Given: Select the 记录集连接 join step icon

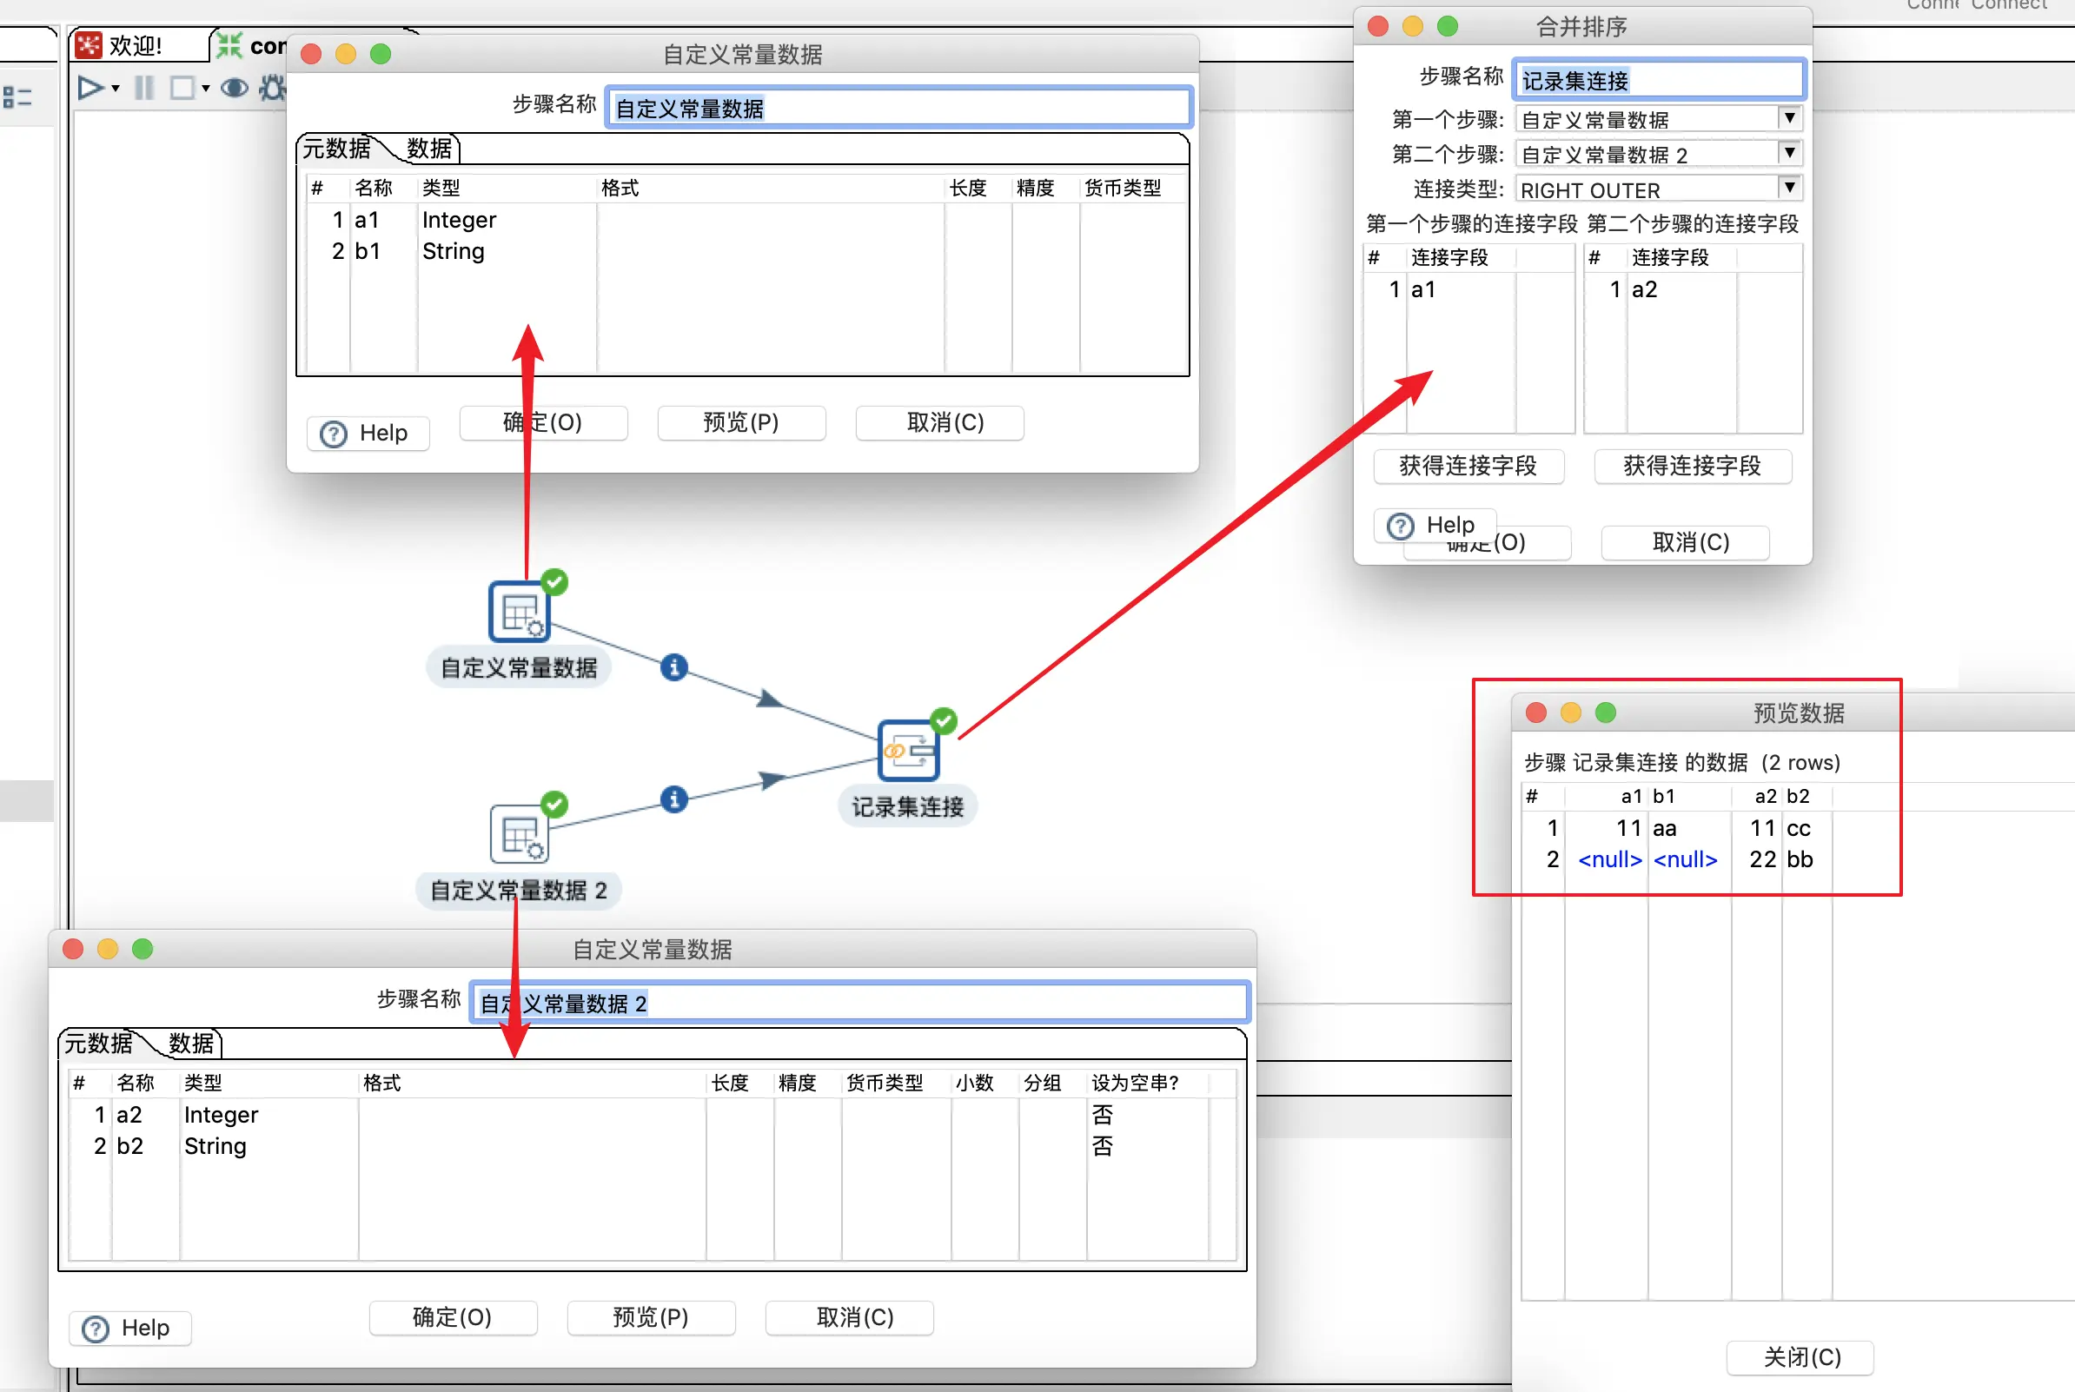Looking at the screenshot, I should 908,750.
